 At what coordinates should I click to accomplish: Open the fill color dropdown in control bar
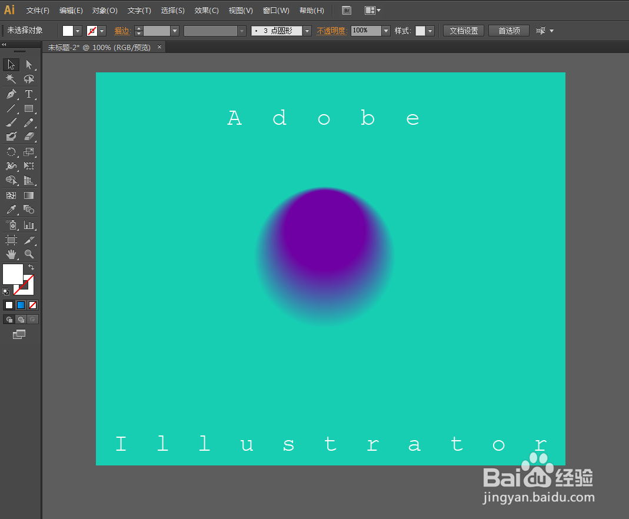(78, 31)
